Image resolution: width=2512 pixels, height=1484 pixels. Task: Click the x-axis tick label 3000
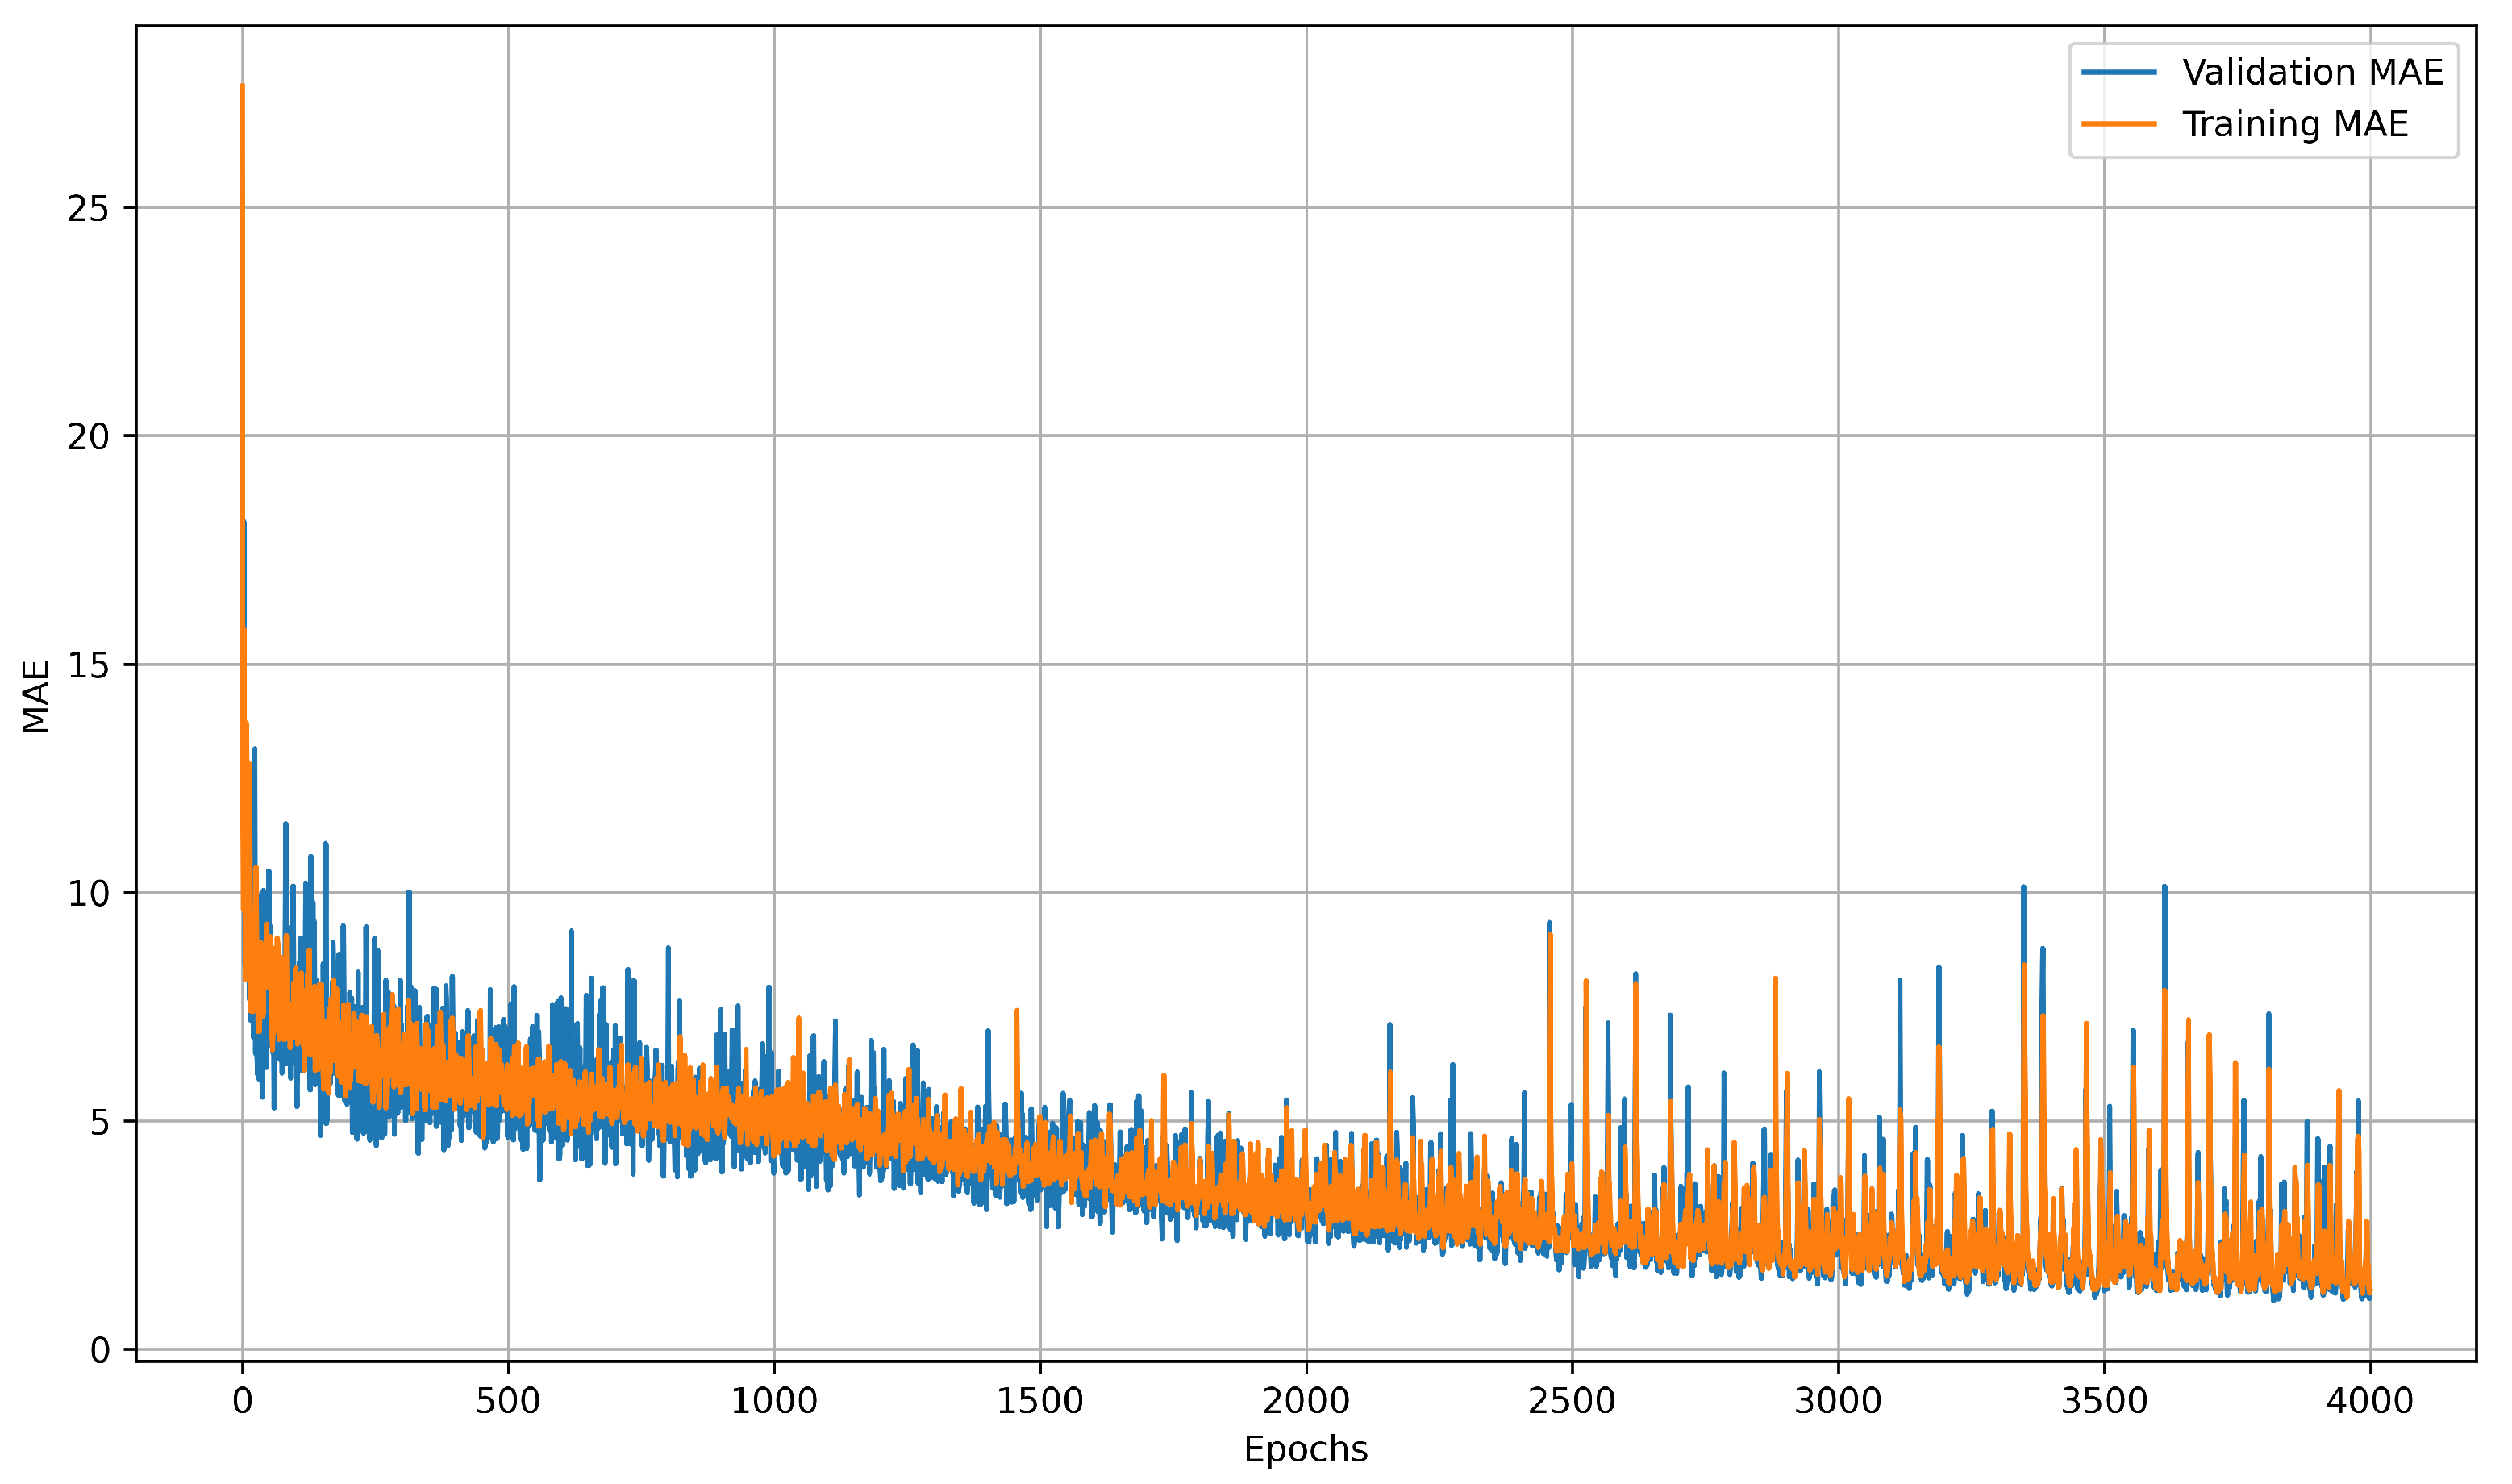(x=1837, y=1401)
